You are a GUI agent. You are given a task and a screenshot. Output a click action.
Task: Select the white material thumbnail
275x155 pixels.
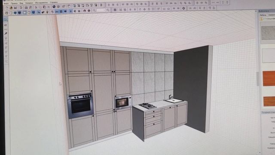(x=269, y=56)
